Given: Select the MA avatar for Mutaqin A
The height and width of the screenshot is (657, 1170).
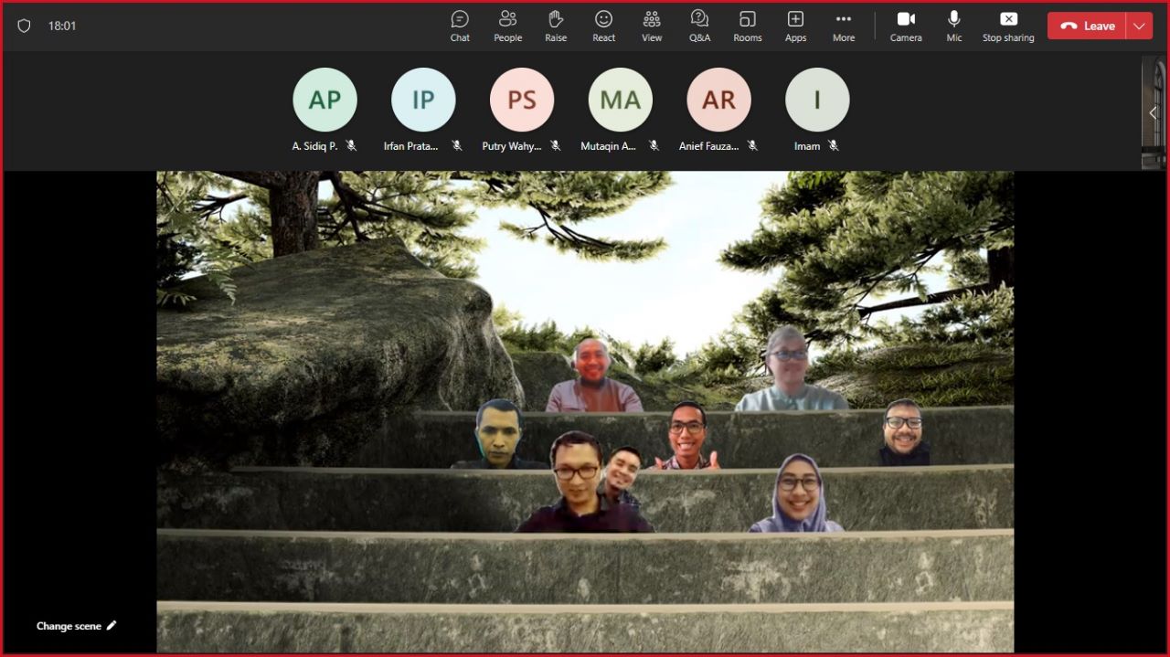Looking at the screenshot, I should point(621,100).
